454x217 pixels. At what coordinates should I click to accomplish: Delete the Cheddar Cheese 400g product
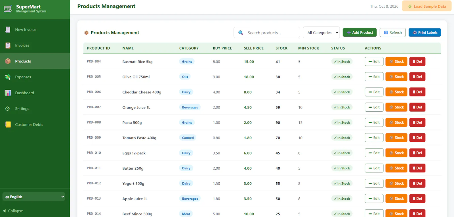pyautogui.click(x=417, y=92)
